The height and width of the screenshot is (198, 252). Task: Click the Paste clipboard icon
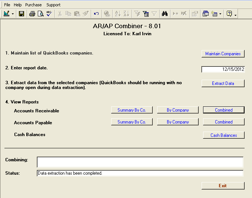point(77,14)
